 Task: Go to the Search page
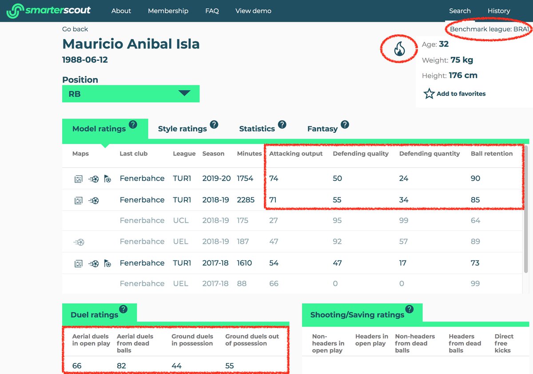[460, 11]
